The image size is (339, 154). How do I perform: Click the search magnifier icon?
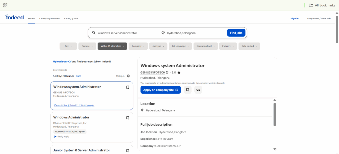click(94, 33)
